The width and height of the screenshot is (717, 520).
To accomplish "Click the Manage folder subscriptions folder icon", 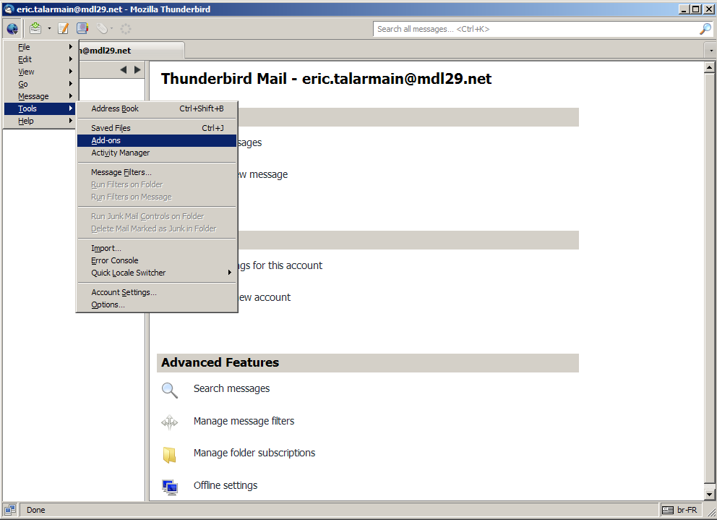I will [170, 454].
